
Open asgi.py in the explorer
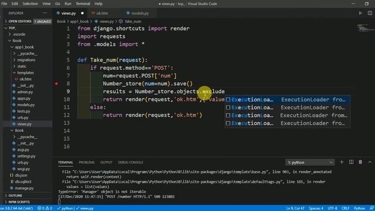pyautogui.click(x=23, y=149)
